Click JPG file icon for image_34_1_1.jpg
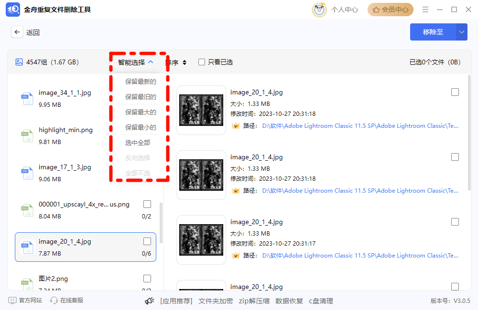 coord(27,99)
